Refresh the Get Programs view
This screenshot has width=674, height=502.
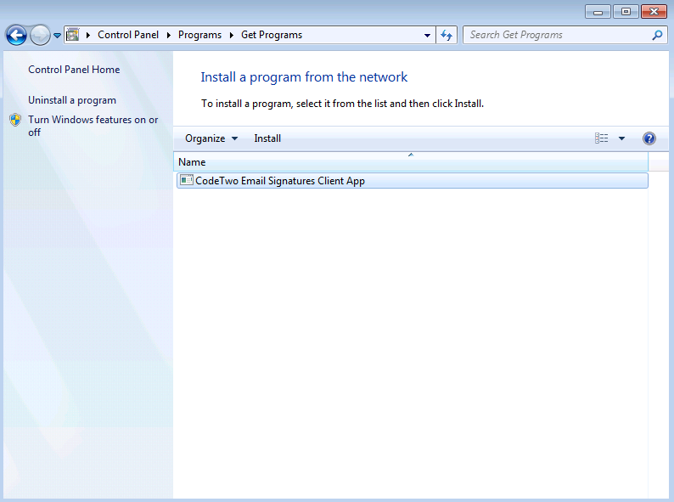coord(447,36)
